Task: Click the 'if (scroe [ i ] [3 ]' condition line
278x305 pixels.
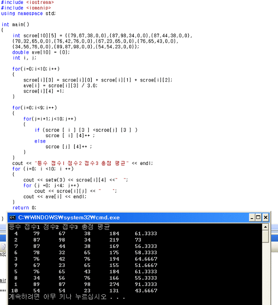Action: point(86,130)
